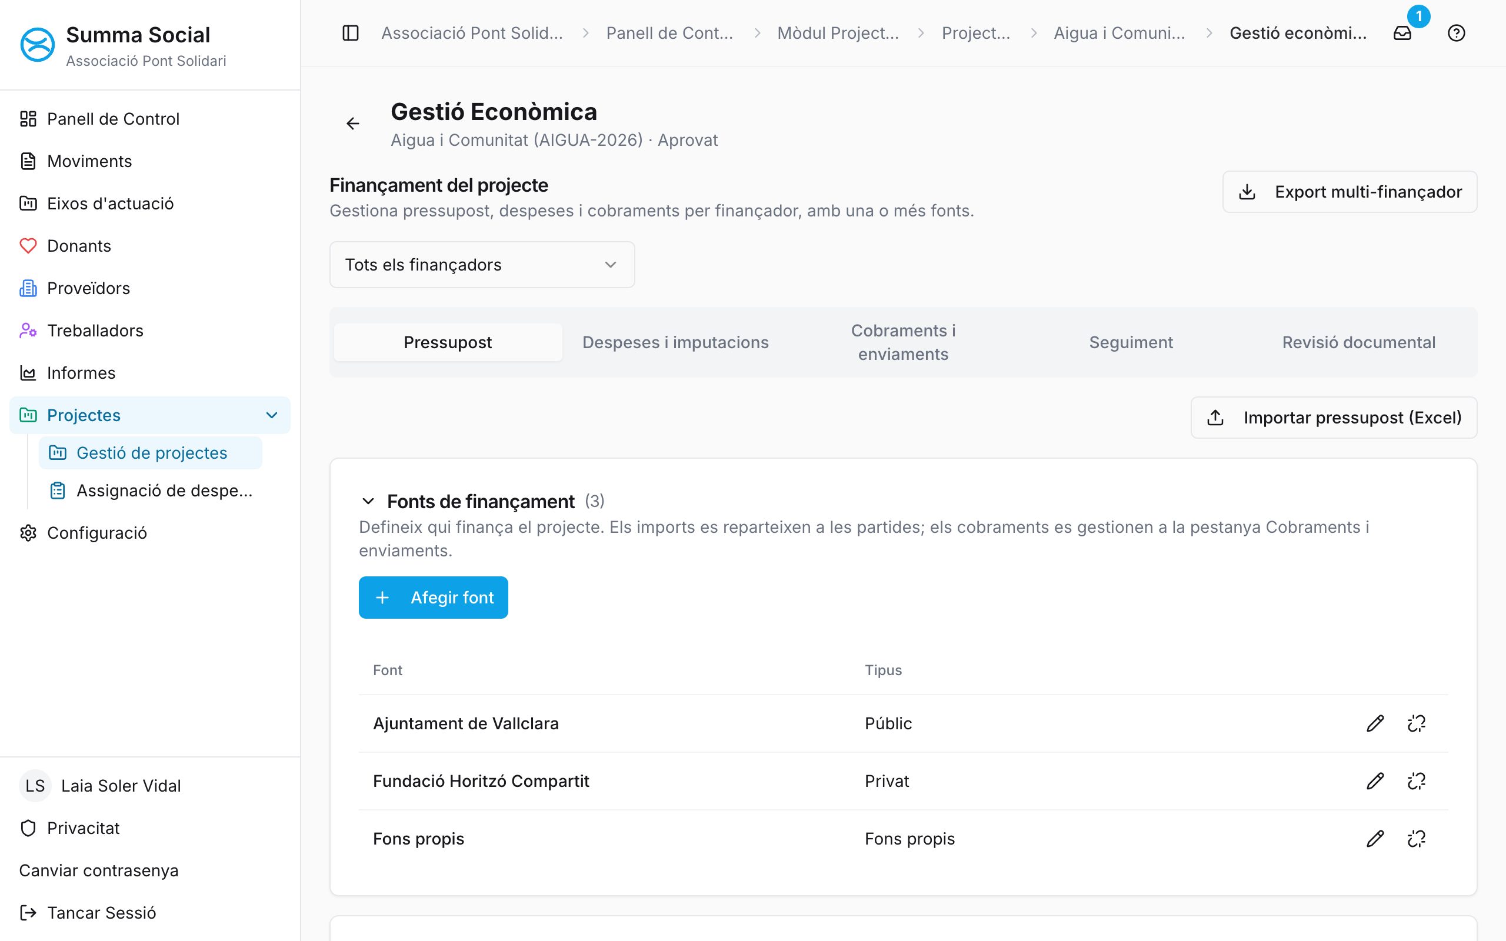Click the Summa Social logo

click(37, 45)
